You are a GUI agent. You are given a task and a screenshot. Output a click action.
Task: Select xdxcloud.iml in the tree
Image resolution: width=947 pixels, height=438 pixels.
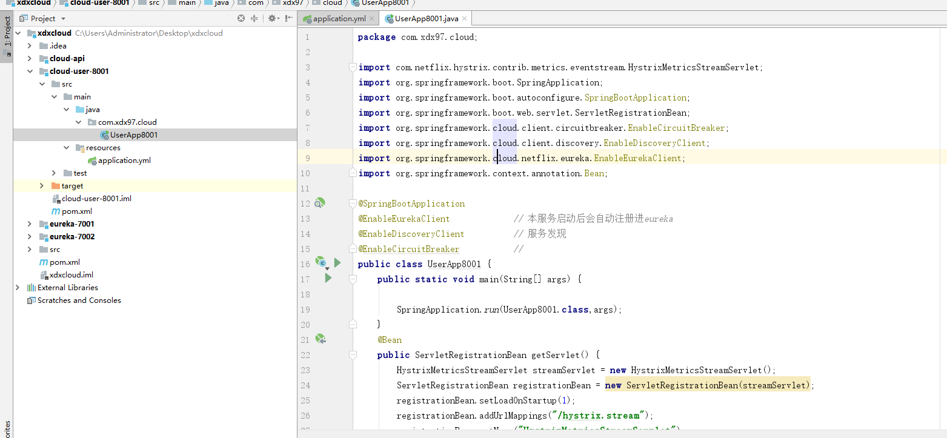point(71,275)
